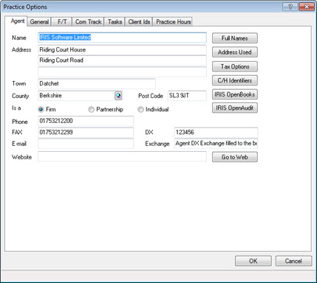Screen dimensions: 317x283
Task: Select the Individual radio button
Action: click(140, 109)
